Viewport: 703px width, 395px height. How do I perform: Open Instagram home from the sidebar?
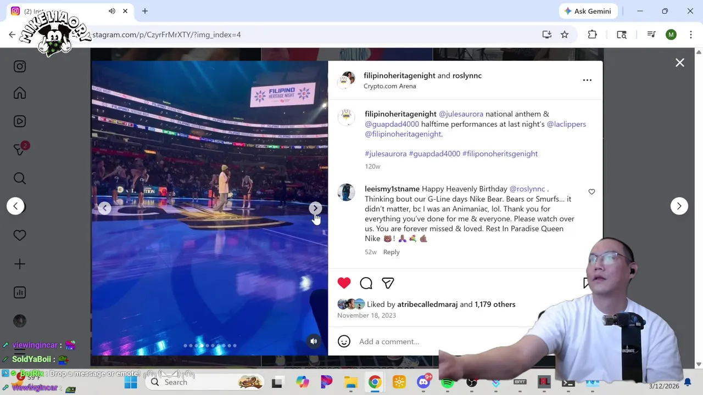point(20,93)
